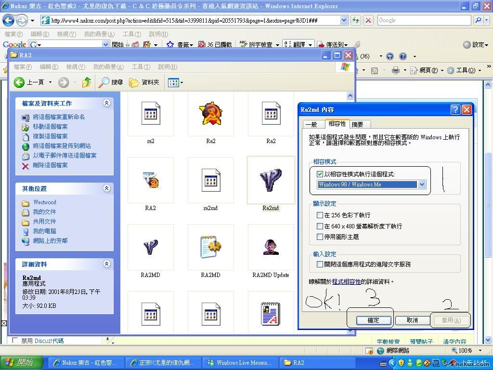Select the ra2md settings file icon

point(211,180)
